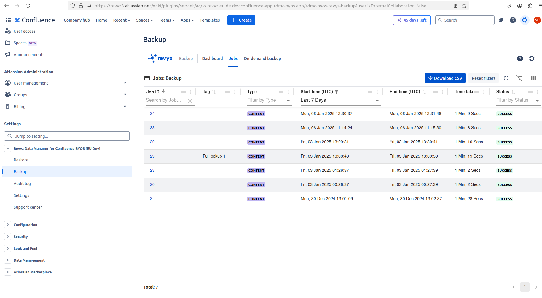Go back in browser history
Image resolution: width=542 pixels, height=298 pixels.
7,6
